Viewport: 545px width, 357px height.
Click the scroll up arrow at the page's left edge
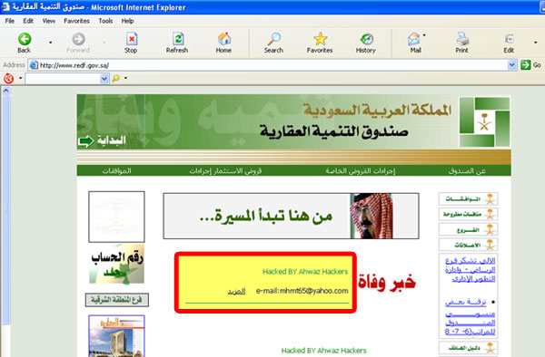pyautogui.click(x=6, y=92)
